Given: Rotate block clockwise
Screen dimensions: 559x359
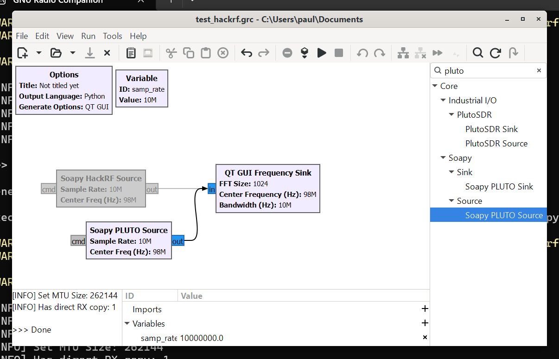Looking at the screenshot, I should point(380,53).
